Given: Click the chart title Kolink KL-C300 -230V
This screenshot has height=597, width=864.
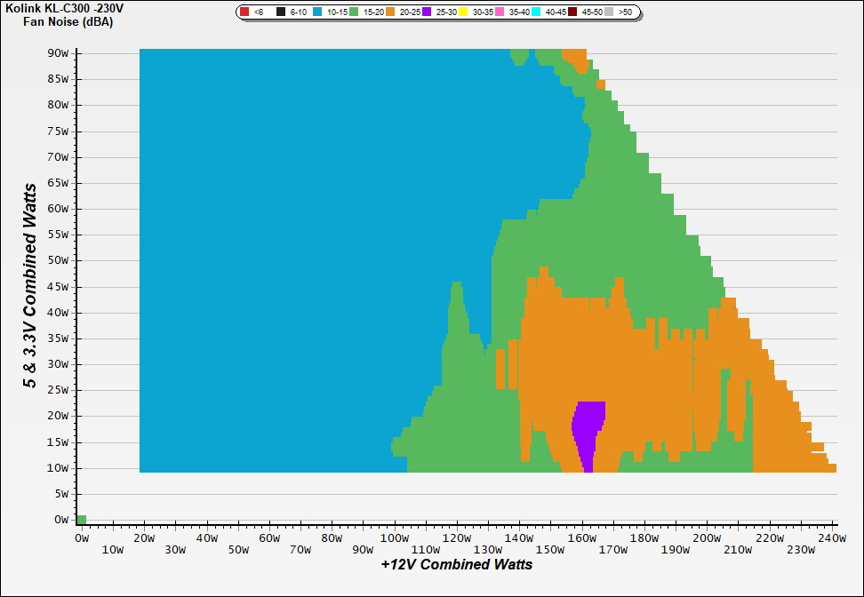Looking at the screenshot, I should point(62,8).
